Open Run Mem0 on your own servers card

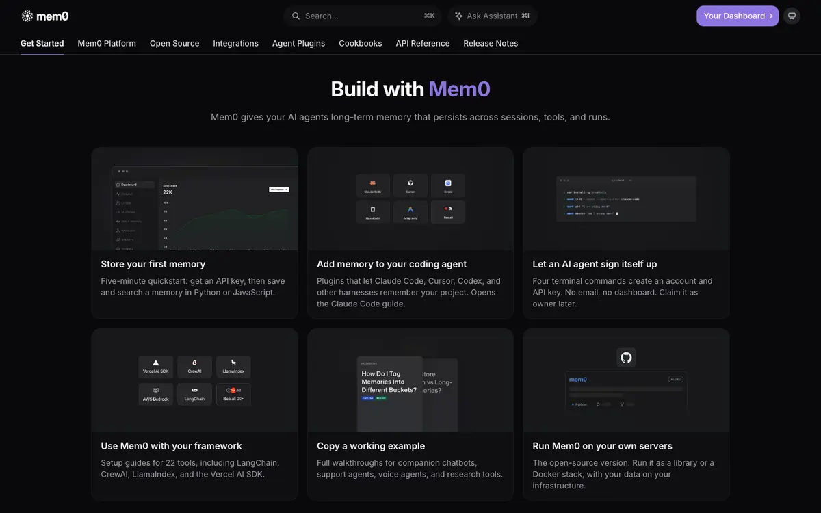(x=626, y=415)
